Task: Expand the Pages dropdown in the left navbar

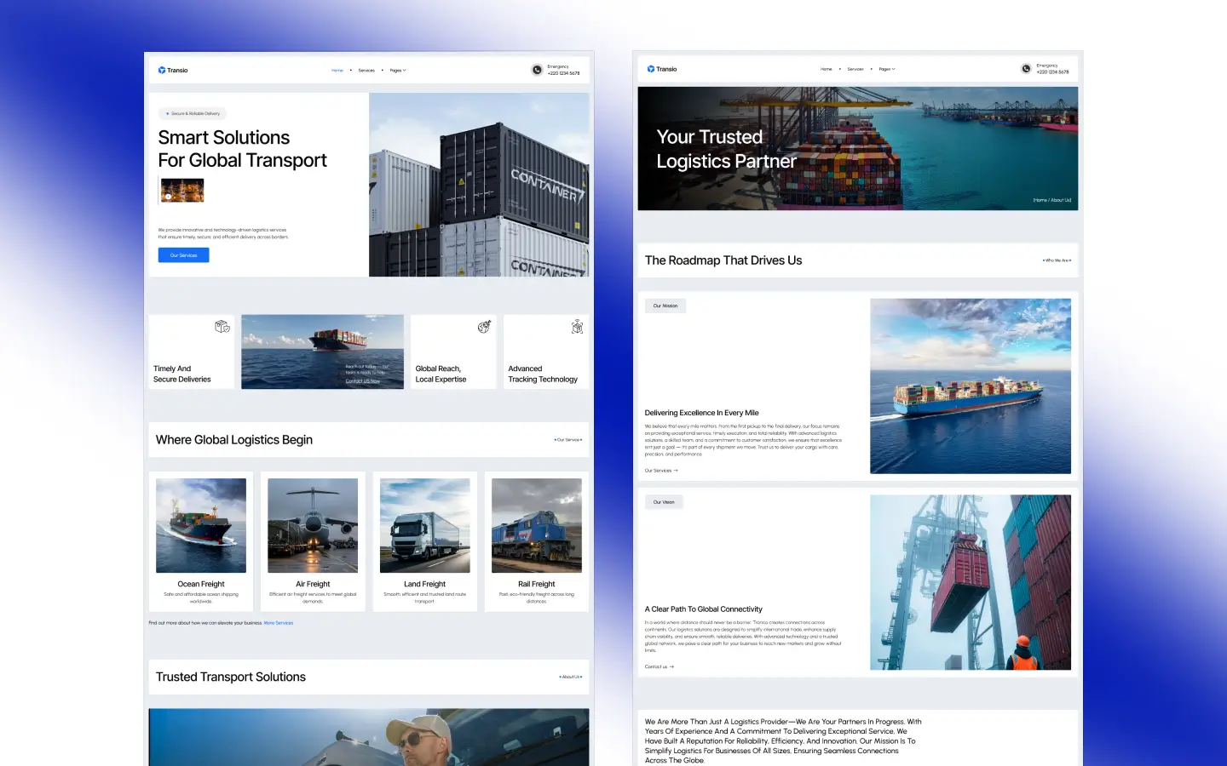Action: pyautogui.click(x=397, y=70)
